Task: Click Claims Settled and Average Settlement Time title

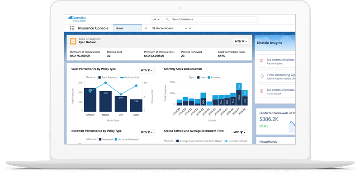Action: 194,131
